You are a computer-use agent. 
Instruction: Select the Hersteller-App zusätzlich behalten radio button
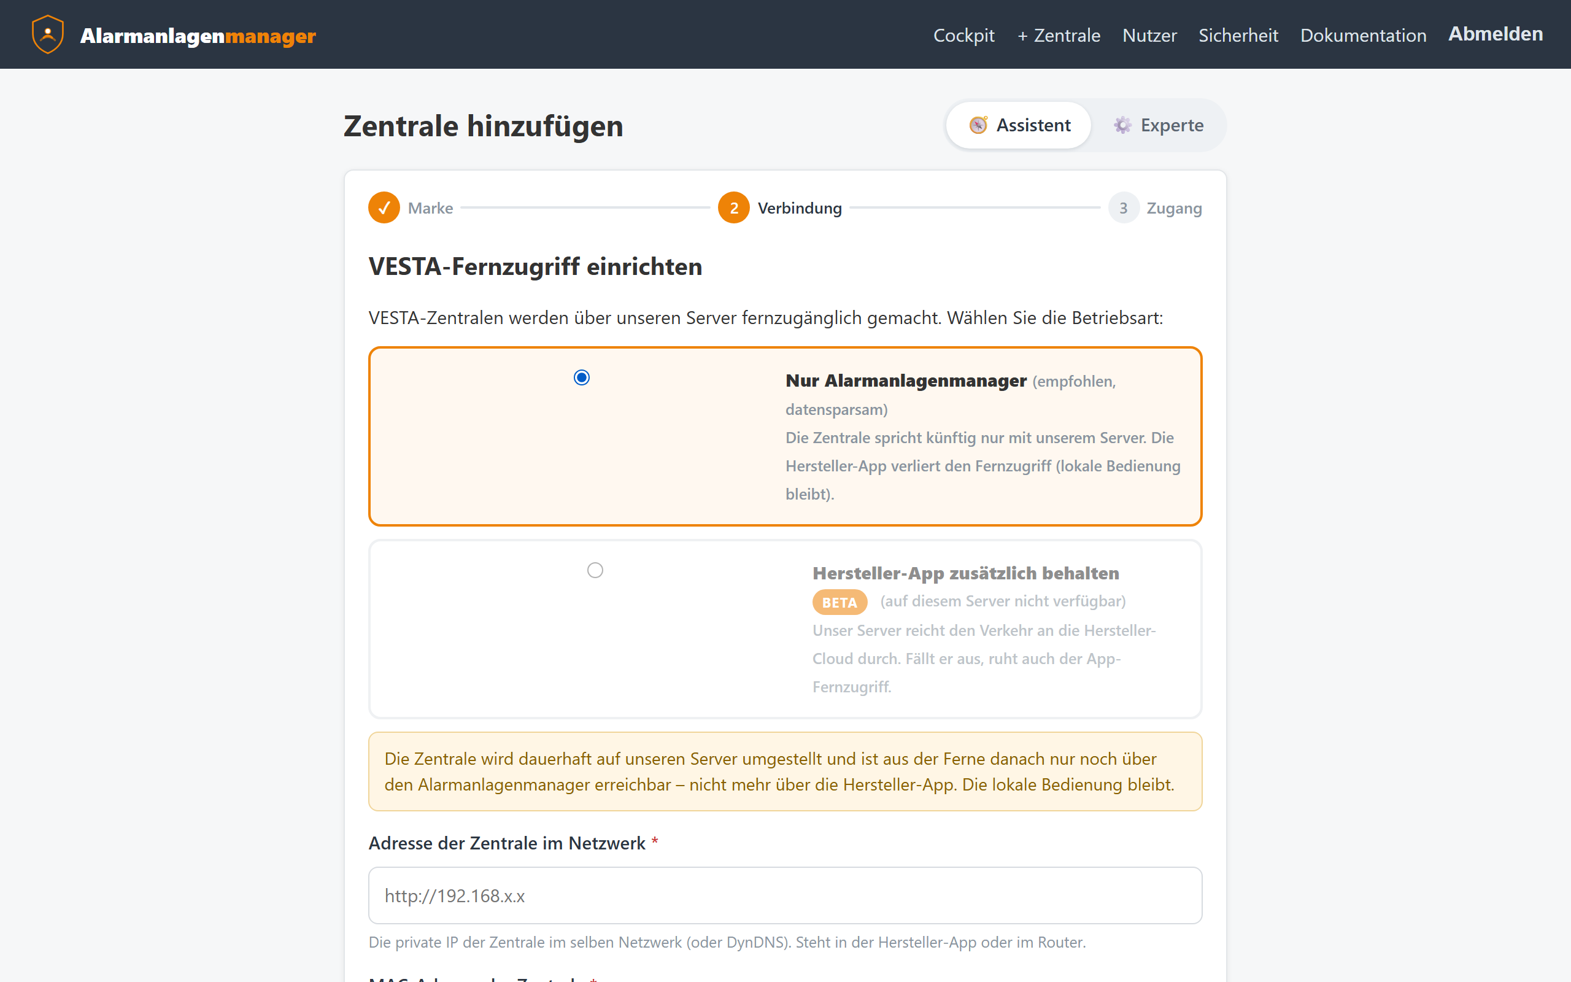click(595, 570)
